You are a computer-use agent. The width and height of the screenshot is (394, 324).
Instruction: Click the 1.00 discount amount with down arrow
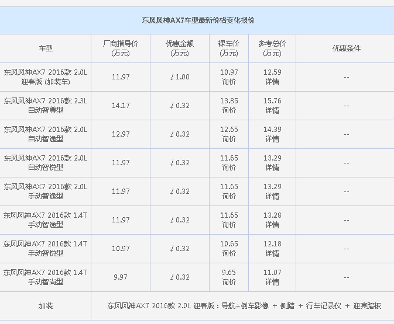pyautogui.click(x=180, y=77)
